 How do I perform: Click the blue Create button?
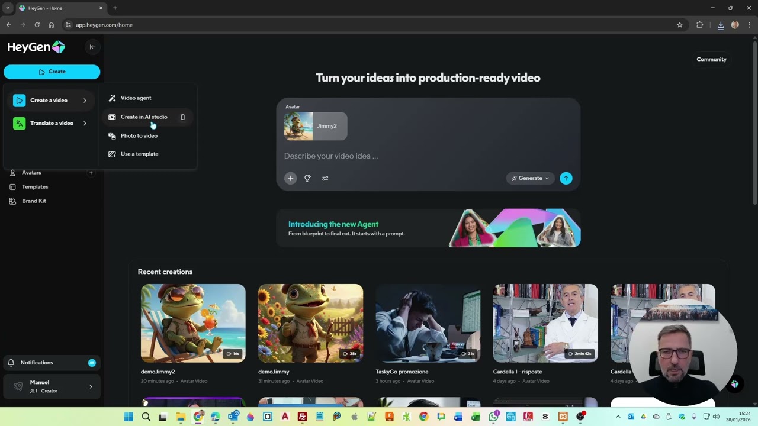(52, 72)
